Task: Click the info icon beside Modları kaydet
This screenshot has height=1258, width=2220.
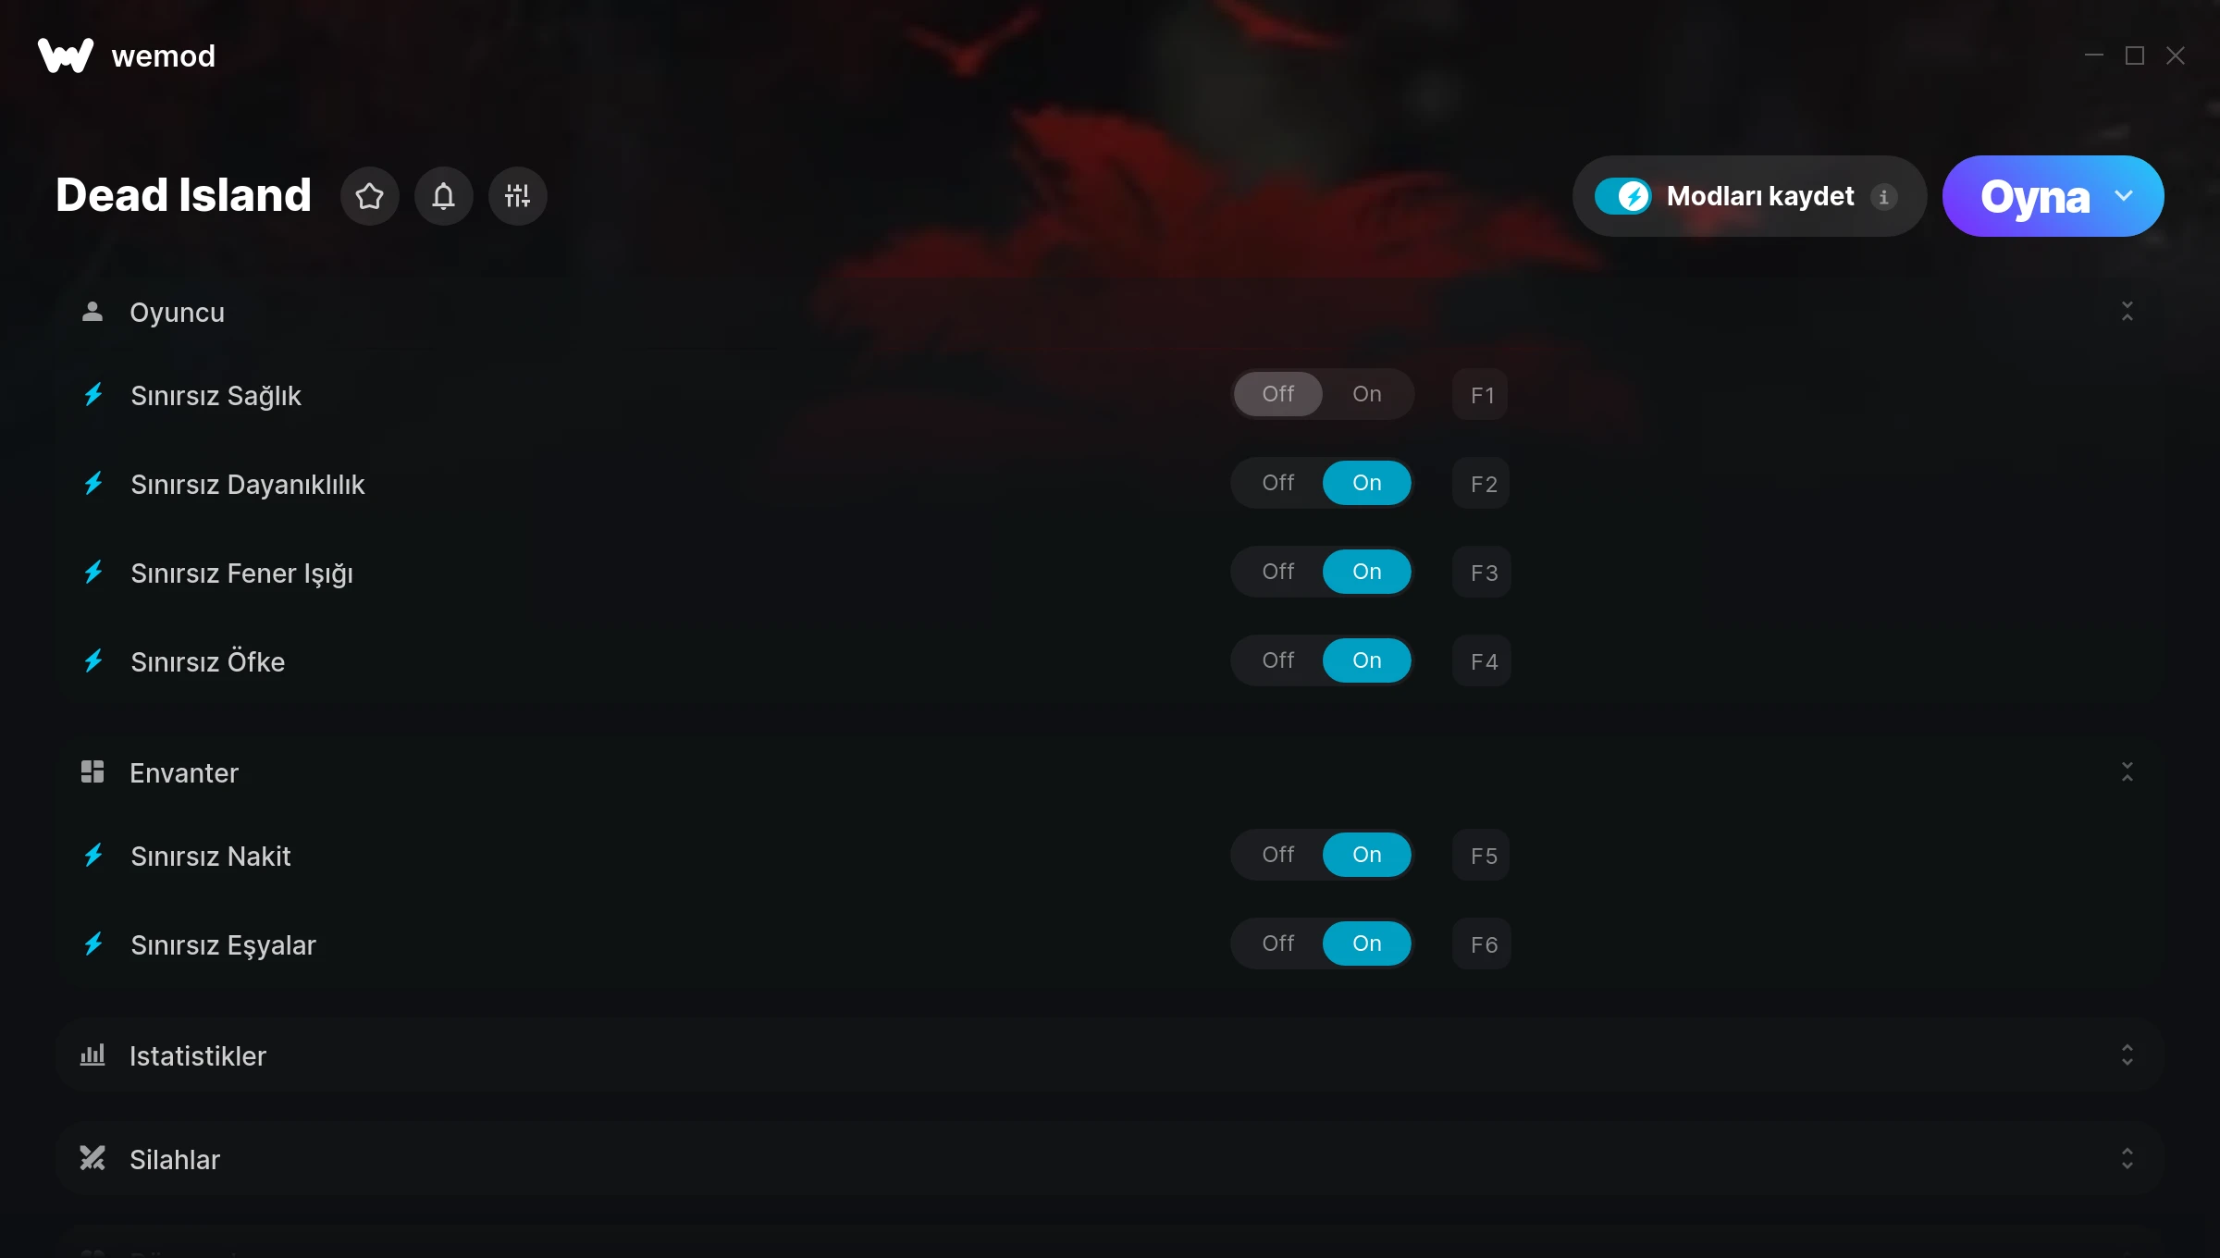Action: pos(1883,197)
